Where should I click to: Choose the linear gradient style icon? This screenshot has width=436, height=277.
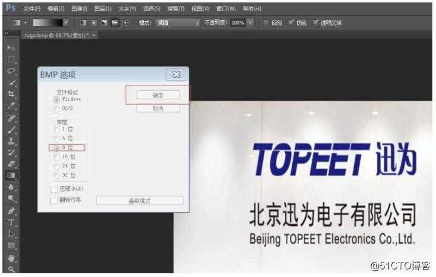83,22
